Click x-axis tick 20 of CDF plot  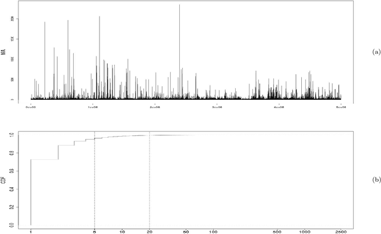point(149,232)
